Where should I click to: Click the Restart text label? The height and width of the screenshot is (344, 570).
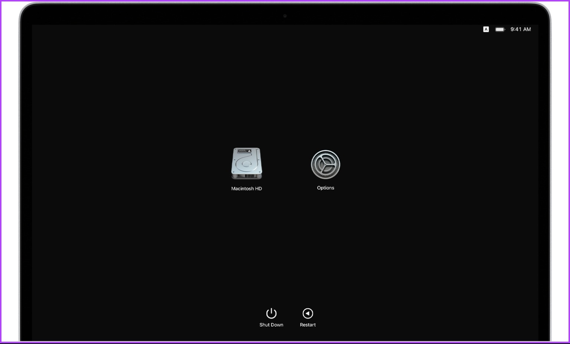click(308, 324)
